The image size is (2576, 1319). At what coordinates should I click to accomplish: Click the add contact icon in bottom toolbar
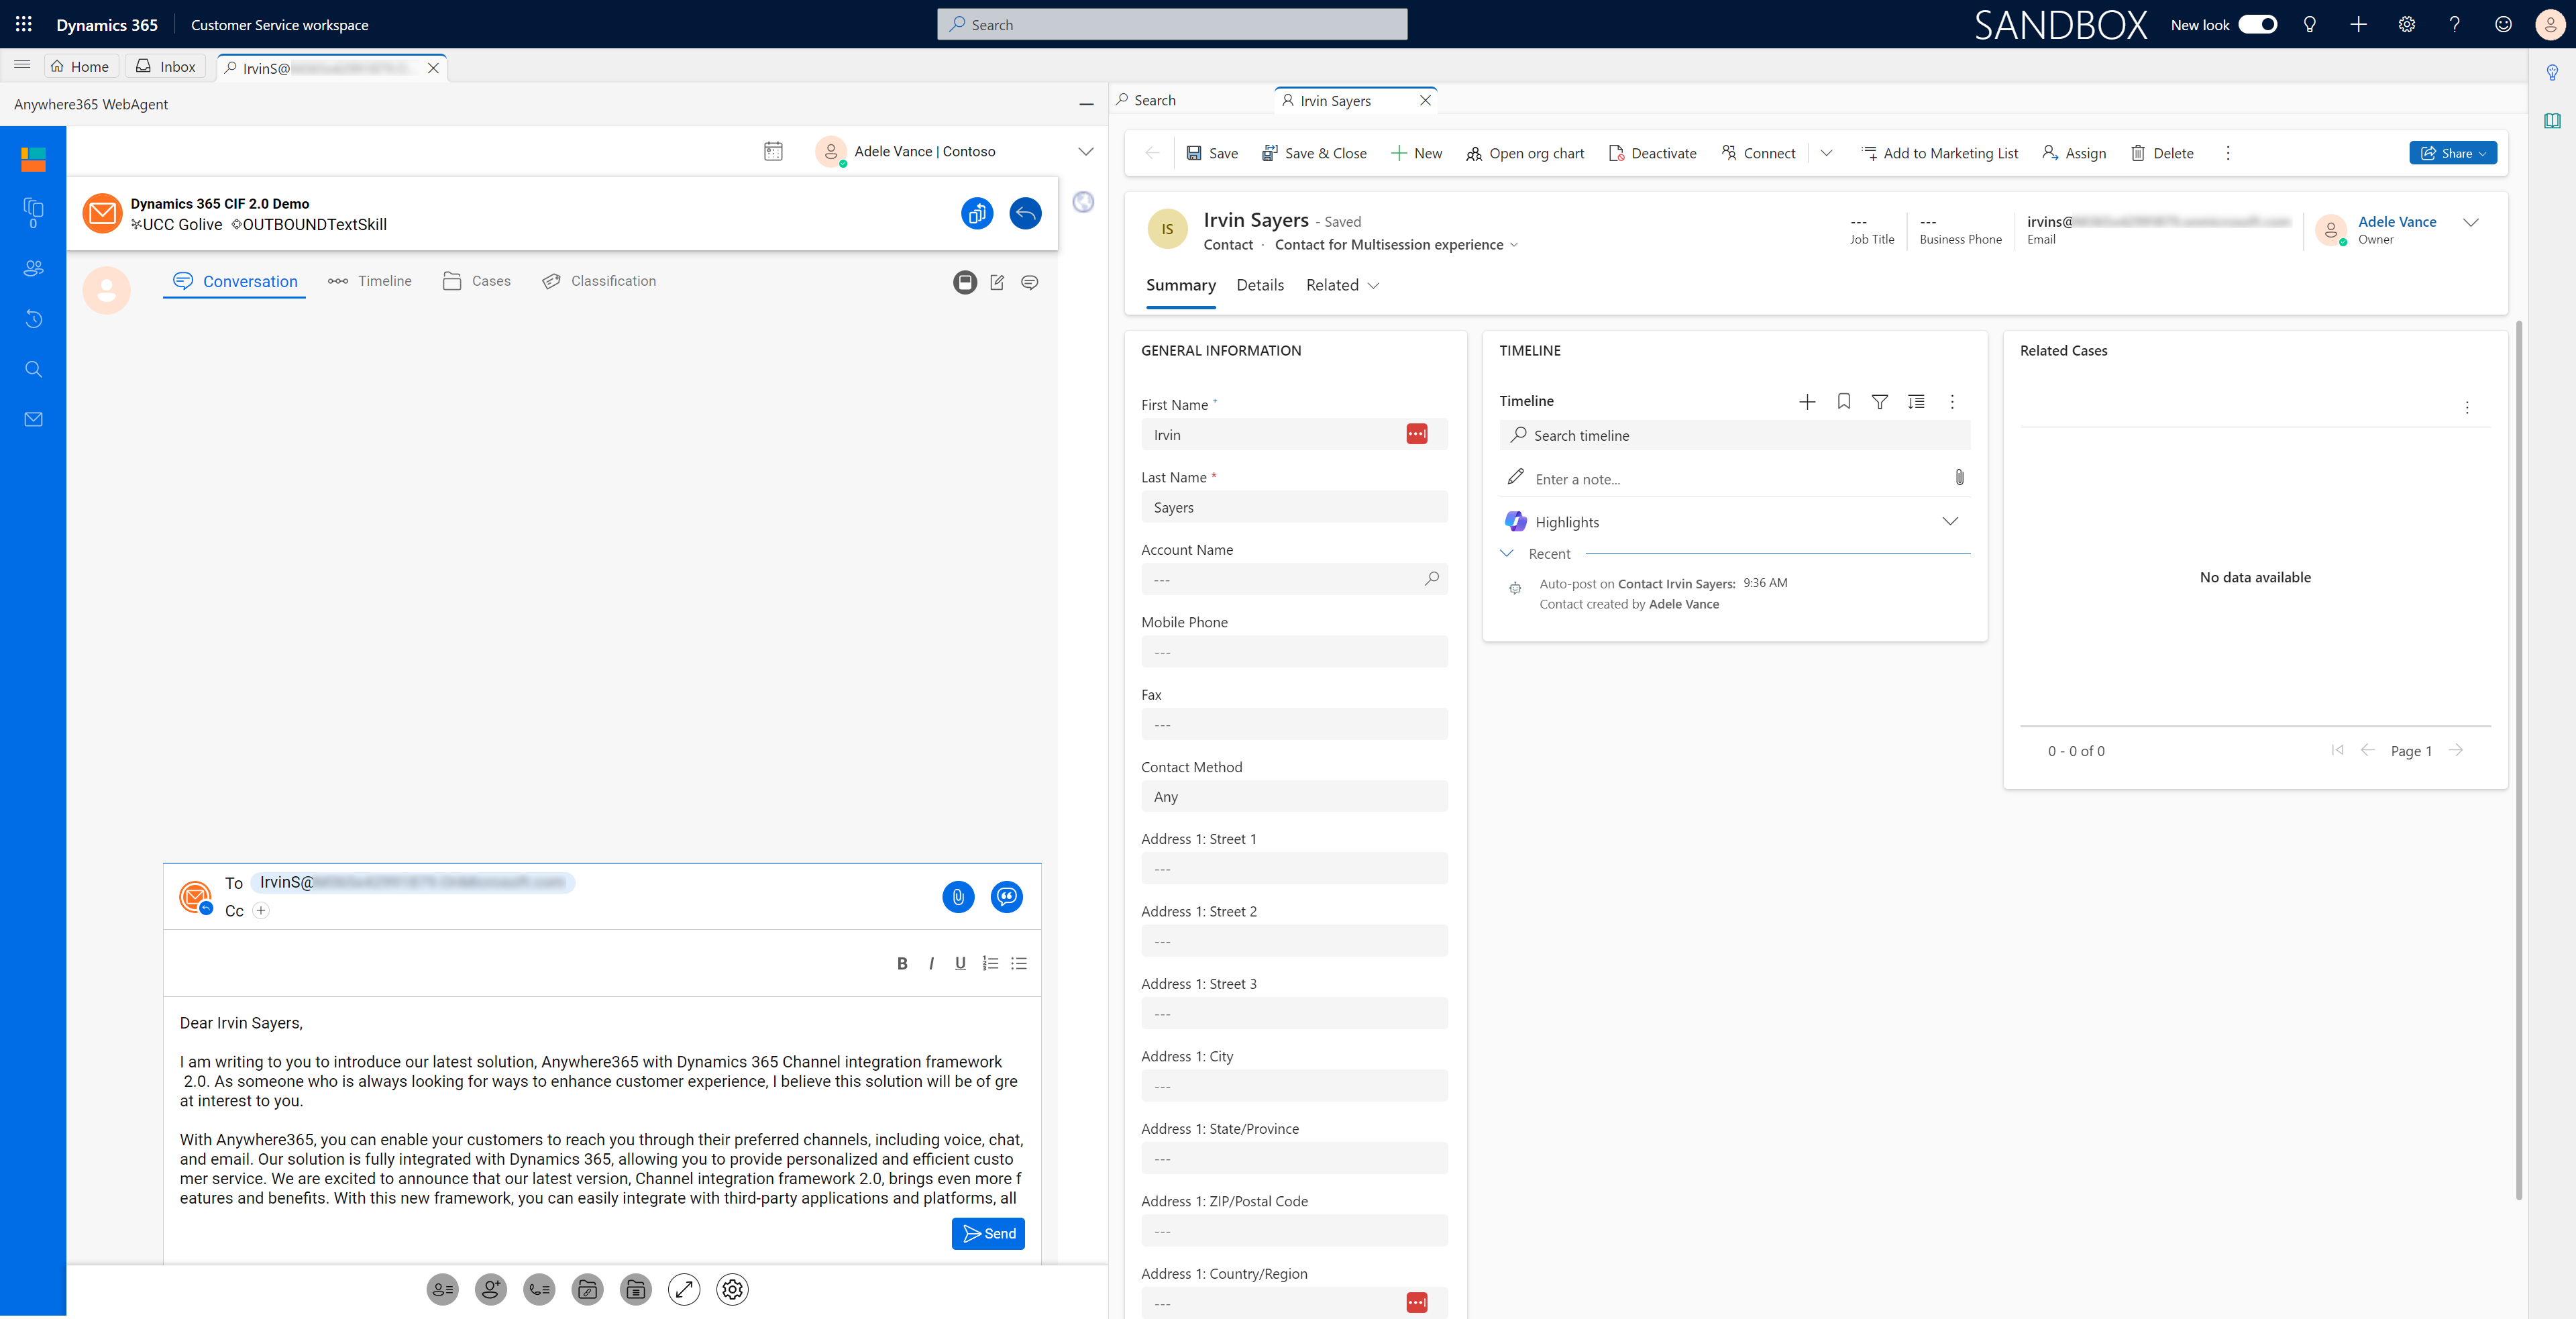pyautogui.click(x=490, y=1289)
